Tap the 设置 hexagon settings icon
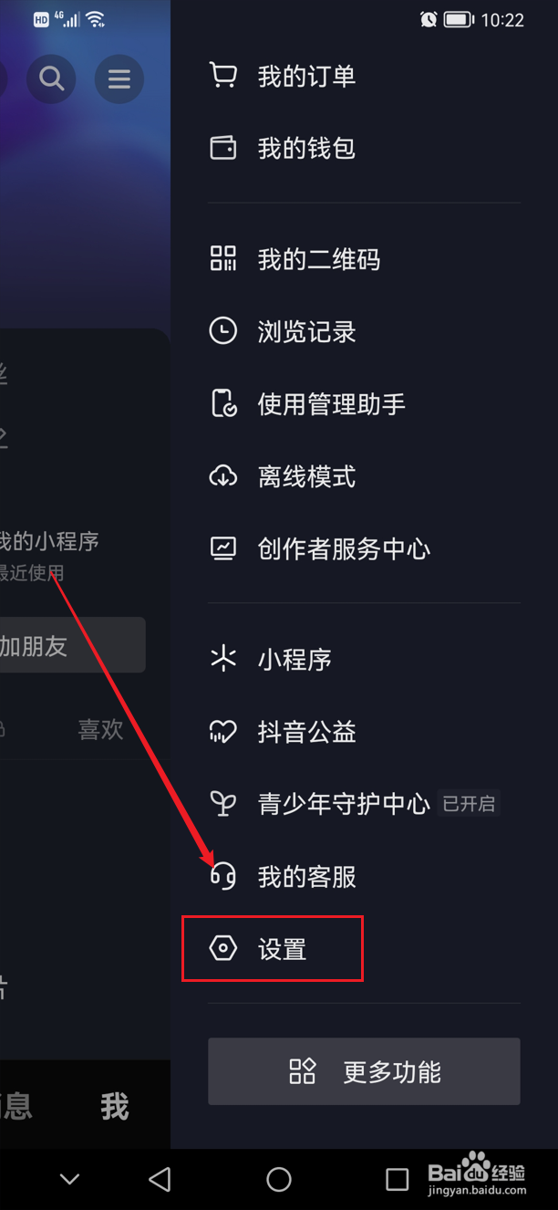Image resolution: width=558 pixels, height=1210 pixels. (223, 949)
